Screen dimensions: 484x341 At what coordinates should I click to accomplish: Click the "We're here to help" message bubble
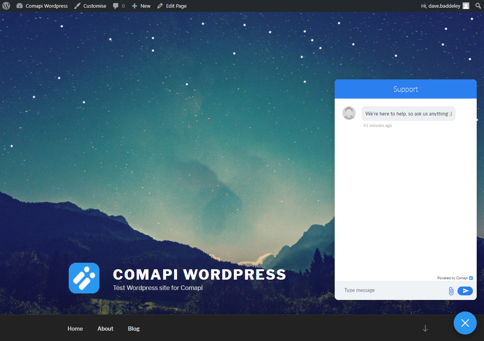tap(408, 114)
